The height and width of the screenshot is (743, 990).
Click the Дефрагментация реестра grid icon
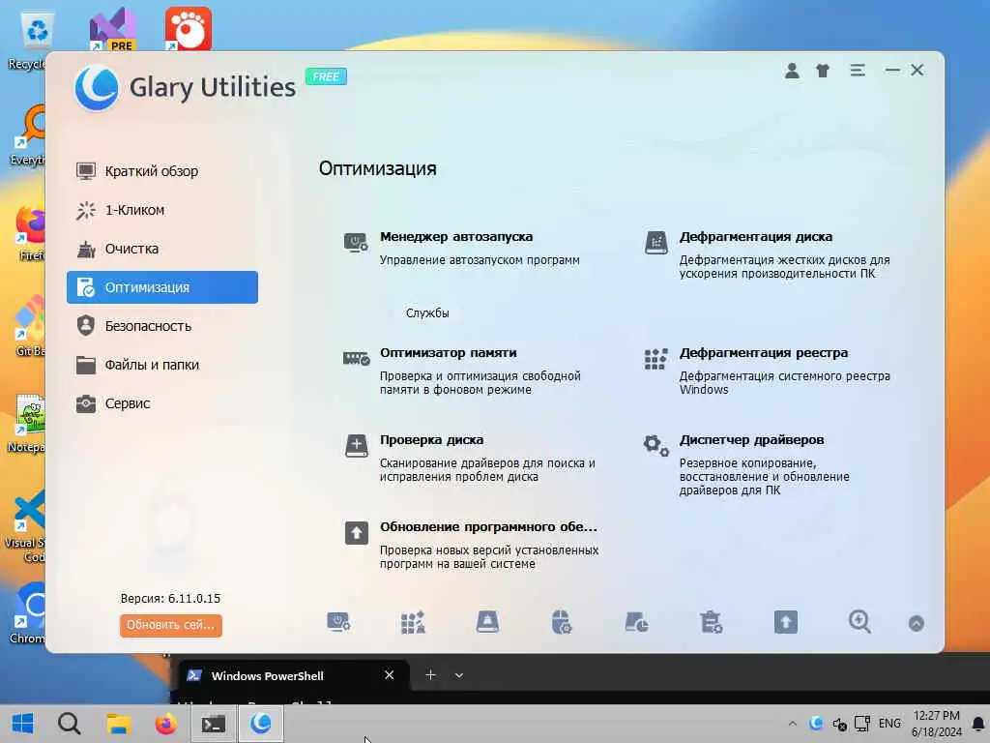[x=655, y=359]
